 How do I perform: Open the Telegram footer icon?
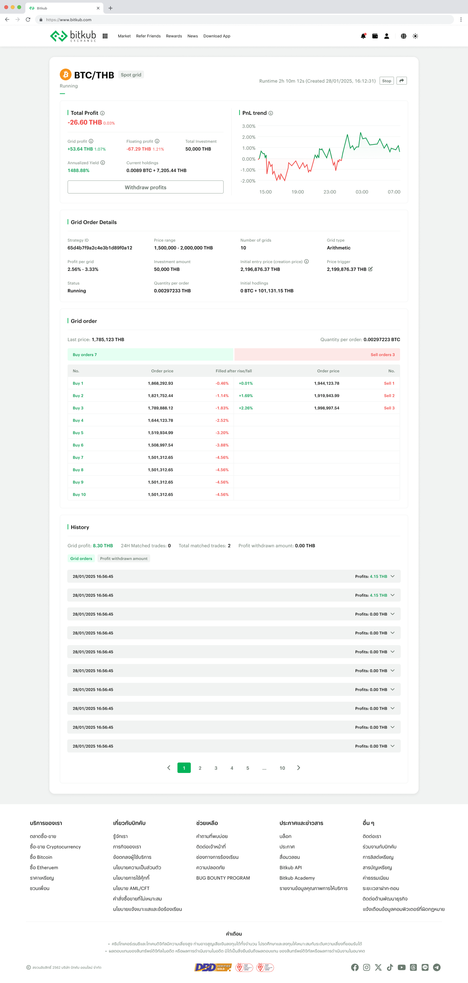tap(437, 967)
